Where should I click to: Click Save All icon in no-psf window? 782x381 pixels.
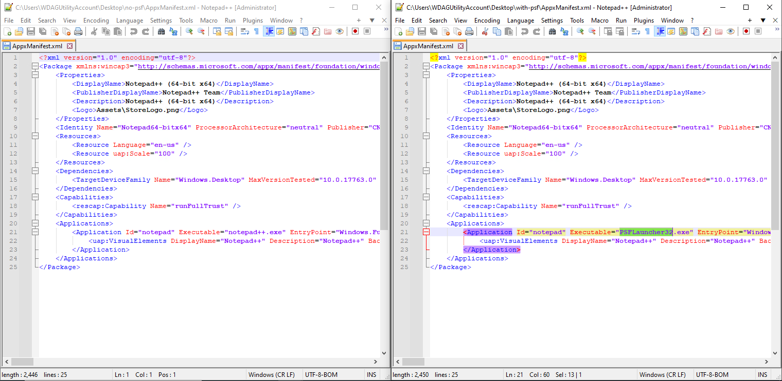[x=42, y=31]
